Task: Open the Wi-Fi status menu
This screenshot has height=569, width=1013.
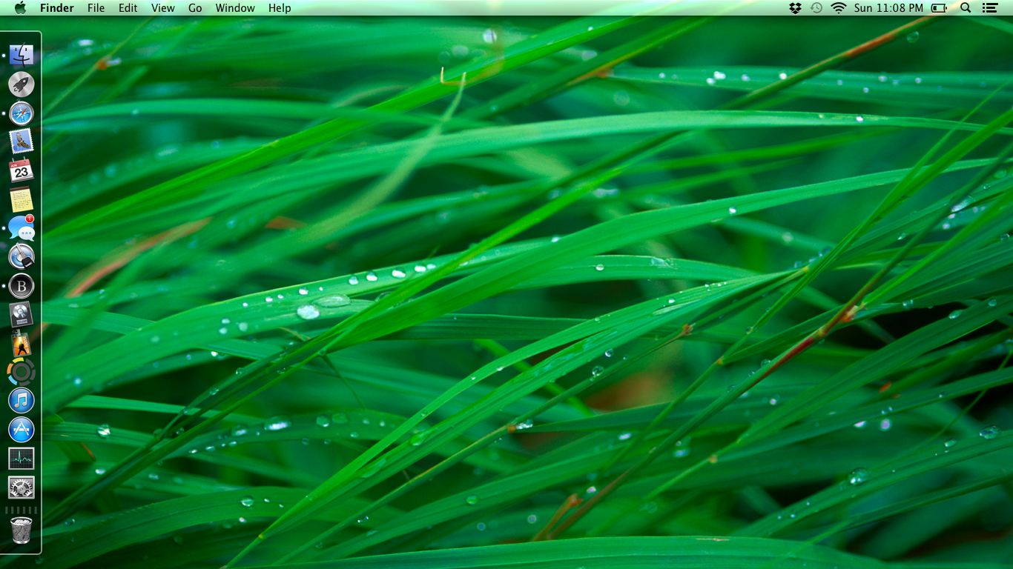Action: click(839, 8)
